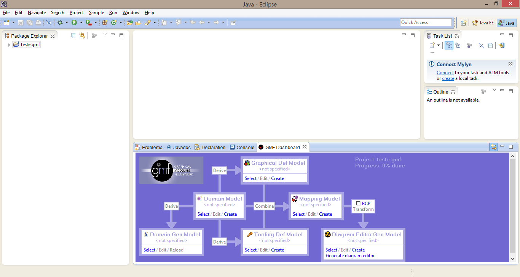Open the External Tools dropdown arrow
Viewport: 520px width, 277px height.
pos(96,23)
